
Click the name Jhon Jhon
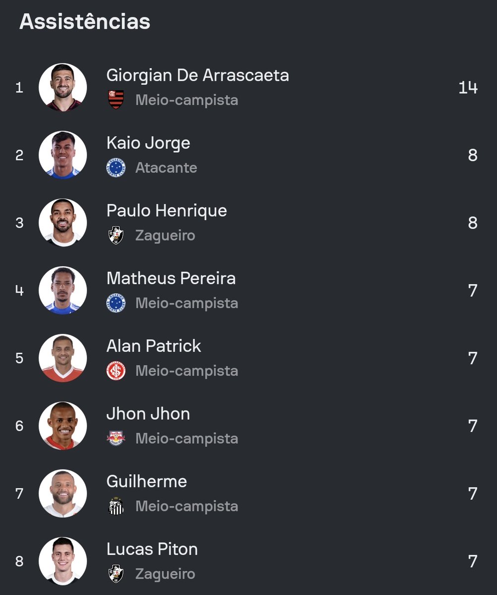[148, 414]
